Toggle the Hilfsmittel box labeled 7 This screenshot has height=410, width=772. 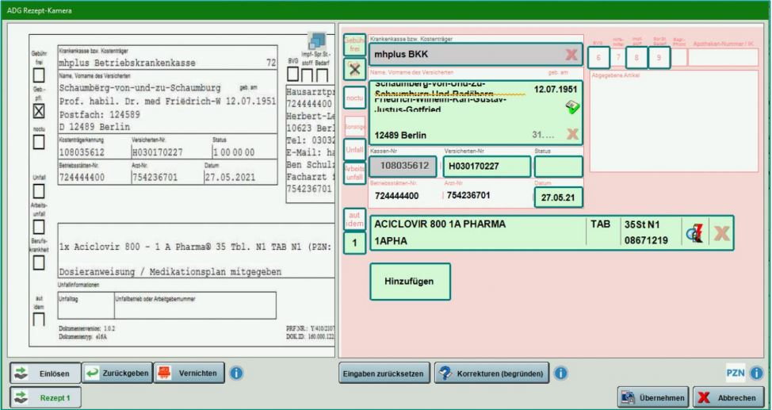[x=618, y=58]
